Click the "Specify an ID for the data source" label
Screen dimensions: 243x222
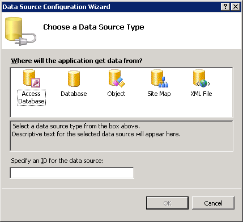(x=57, y=161)
